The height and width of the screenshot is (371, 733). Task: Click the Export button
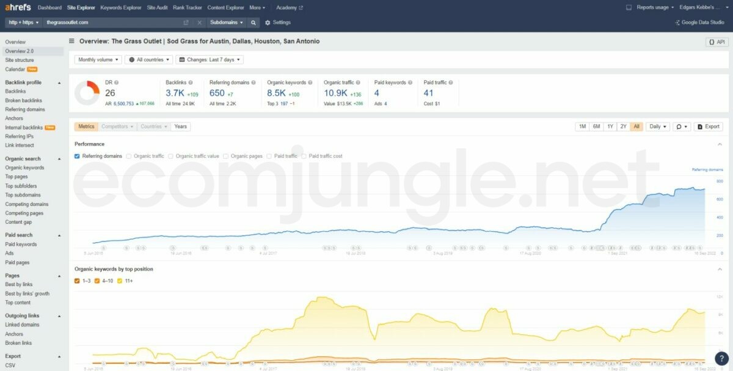(708, 127)
